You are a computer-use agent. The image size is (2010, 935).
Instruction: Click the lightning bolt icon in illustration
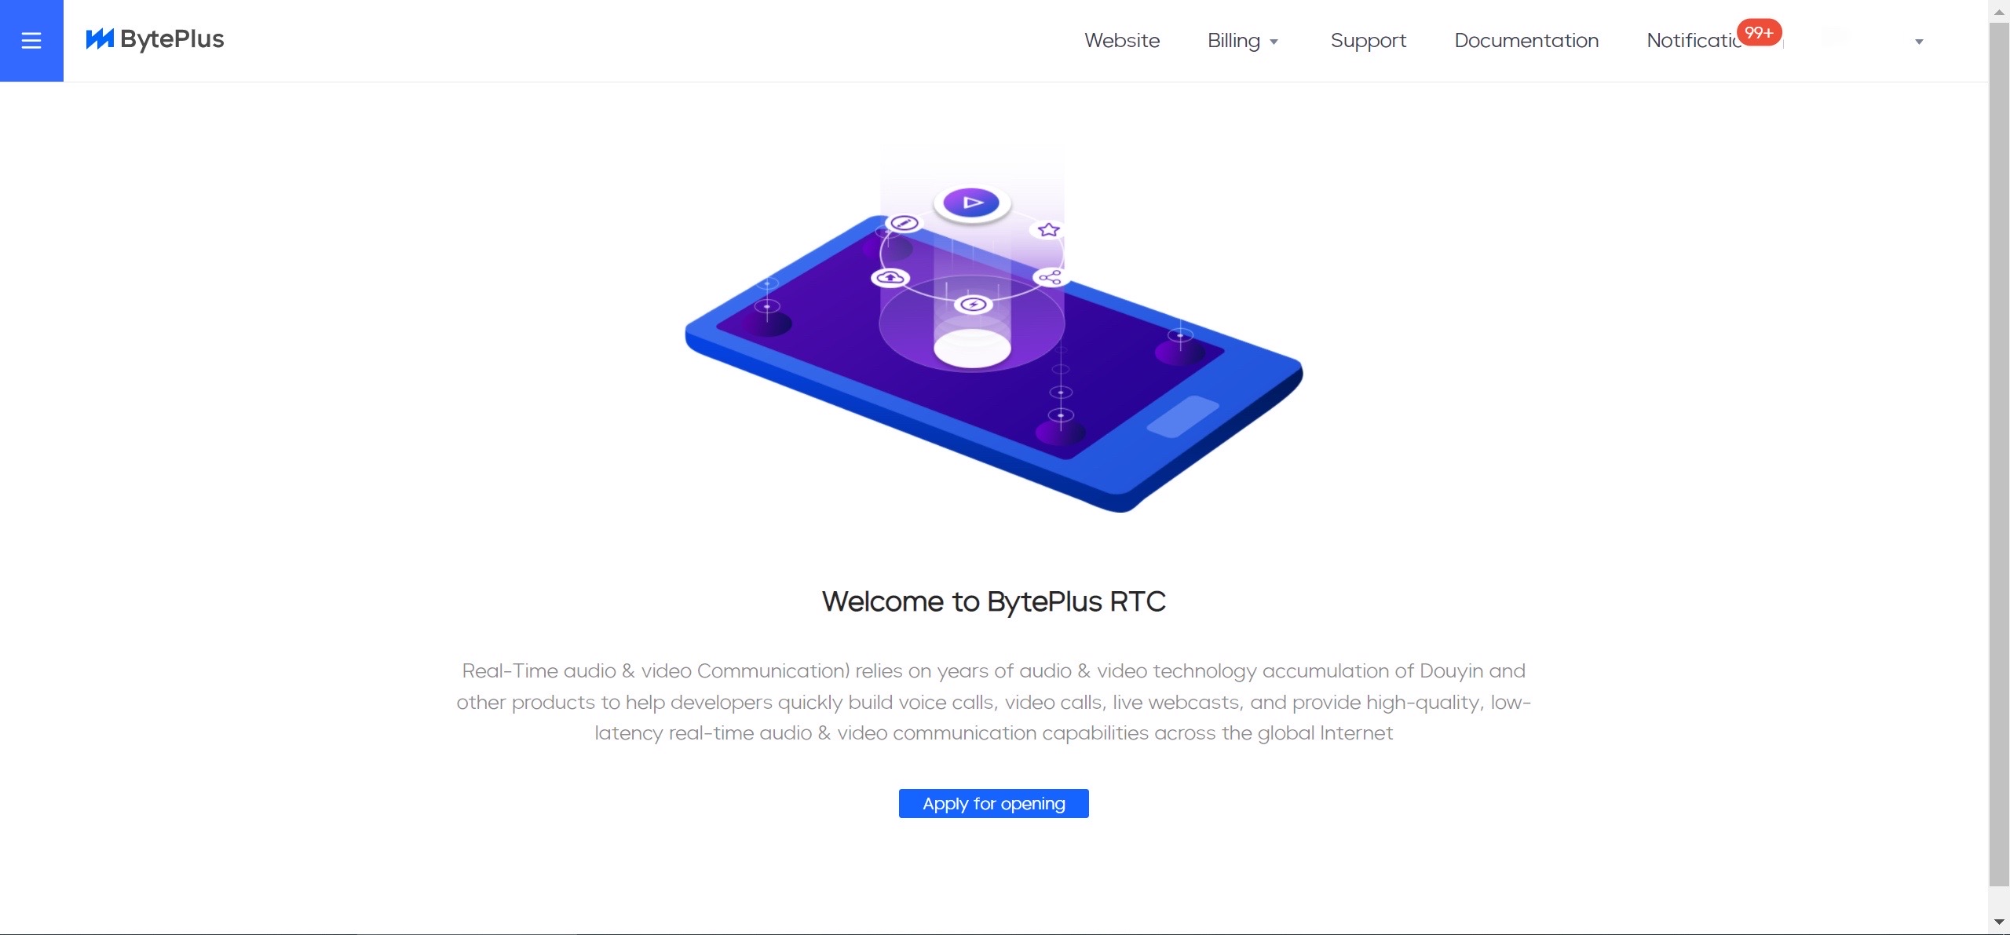[x=974, y=305]
